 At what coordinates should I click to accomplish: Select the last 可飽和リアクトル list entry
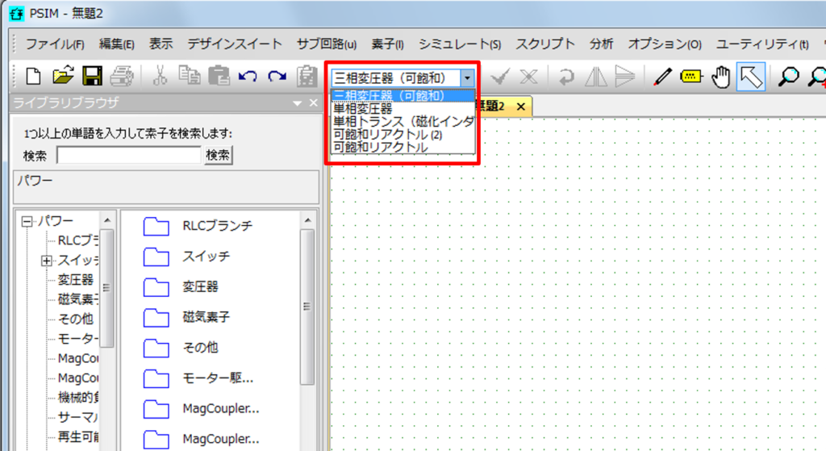(x=403, y=147)
